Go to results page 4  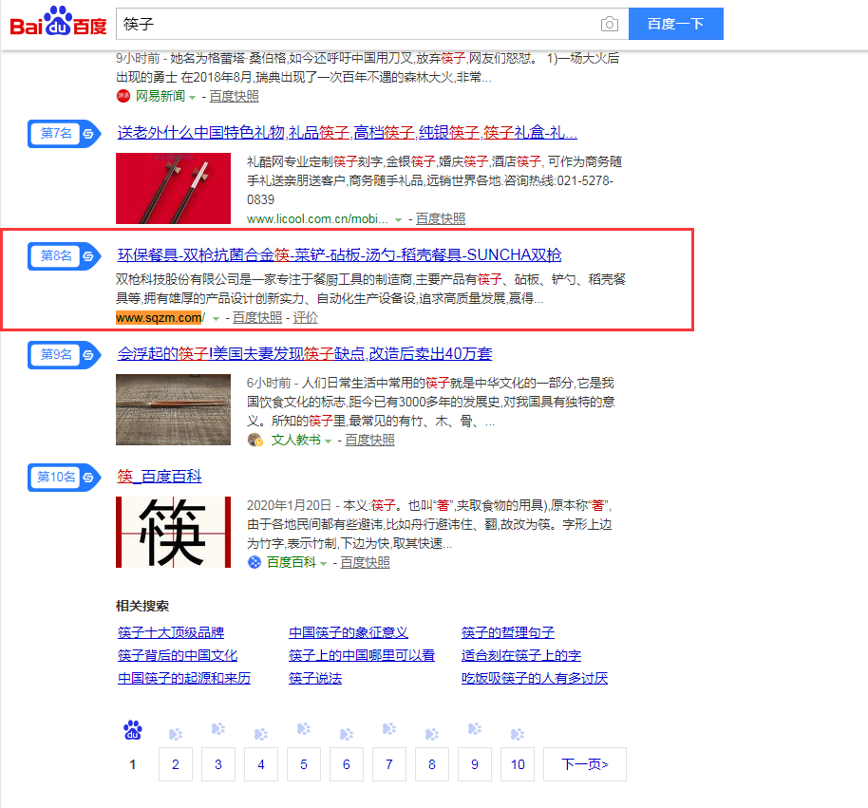point(261,764)
